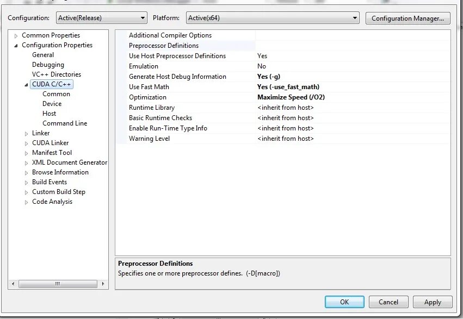
Task: Select the Common Properties tree item
Action: pos(51,35)
